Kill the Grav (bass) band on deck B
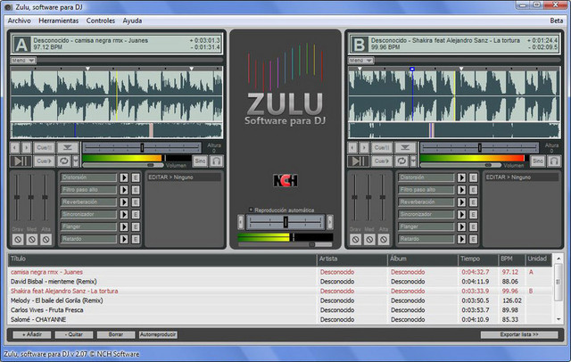 point(355,239)
